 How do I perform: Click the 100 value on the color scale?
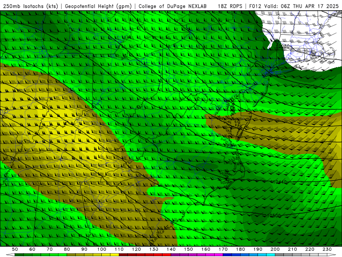(102, 249)
